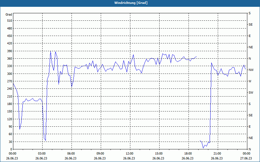
Task: Click the 480 degree axis label
Action: [x=9, y=29]
